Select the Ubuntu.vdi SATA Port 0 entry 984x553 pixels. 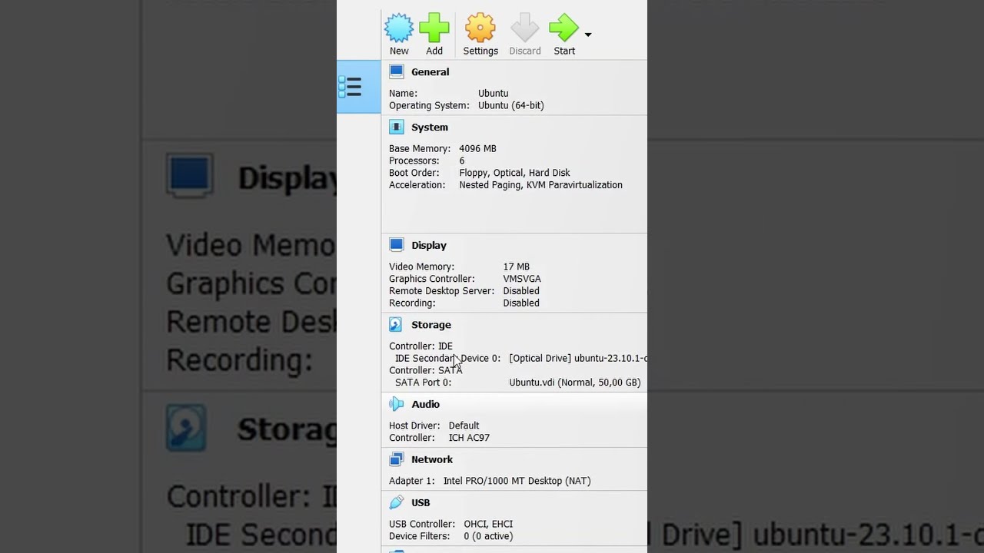pyautogui.click(x=574, y=382)
